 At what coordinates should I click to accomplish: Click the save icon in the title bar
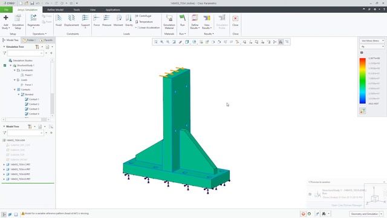pyautogui.click(x=32, y=3)
